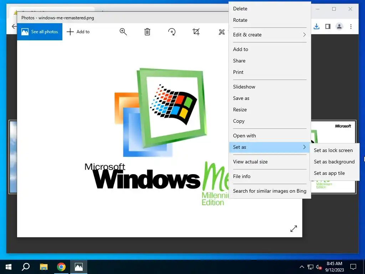Click the edit and draw icon in toolbar
Image resolution: width=365 pixels, height=274 pixels.
[222, 32]
